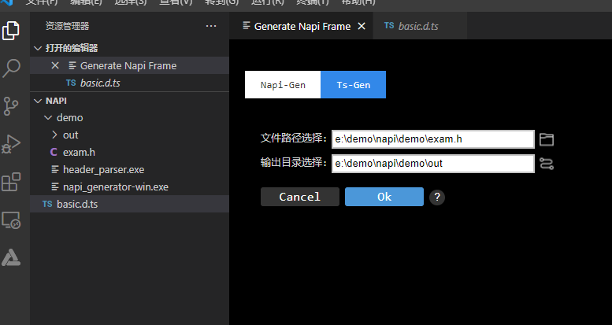Open Run and Debug view
The width and height of the screenshot is (612, 325).
(12, 144)
